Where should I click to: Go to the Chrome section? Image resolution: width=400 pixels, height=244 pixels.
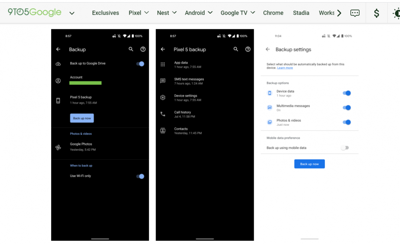[x=273, y=13]
